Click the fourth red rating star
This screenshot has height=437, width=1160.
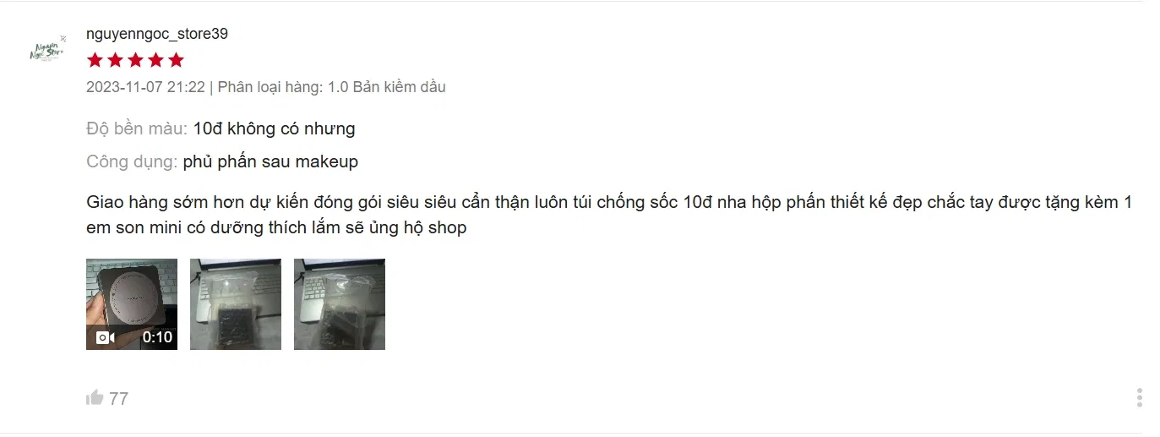[x=155, y=60]
